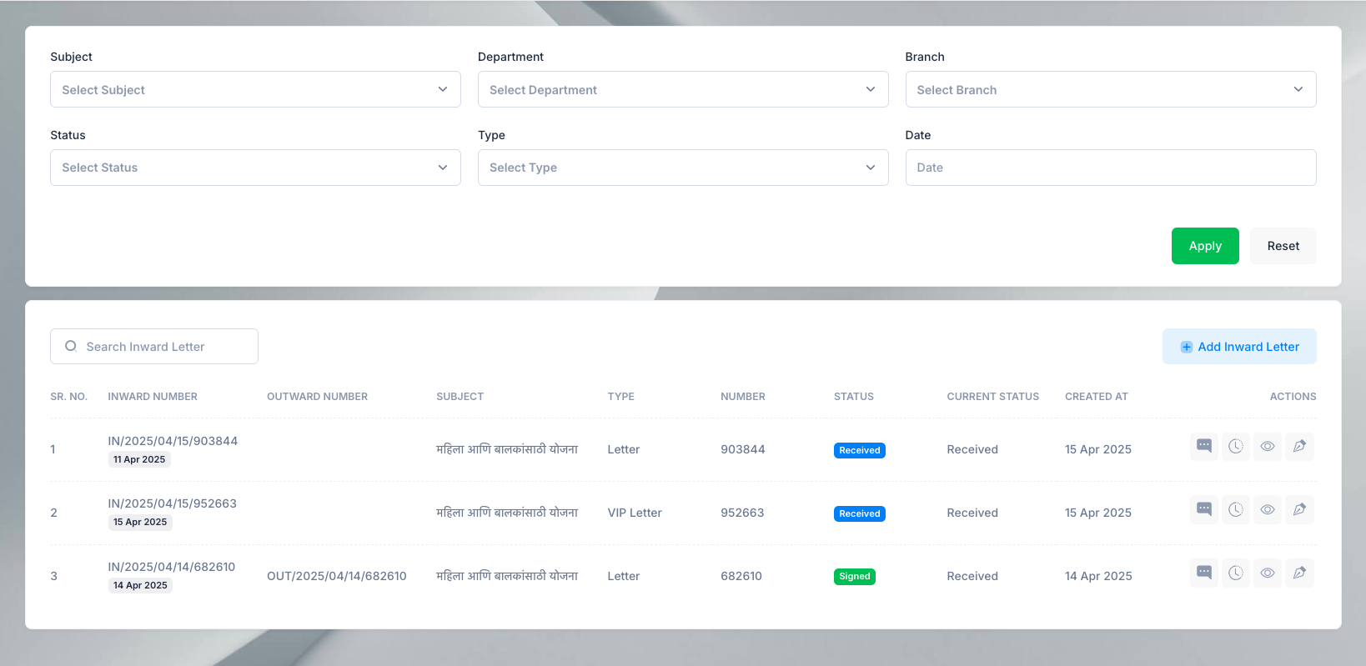Open the Select Department dropdown
The height and width of the screenshot is (666, 1366).
point(682,89)
